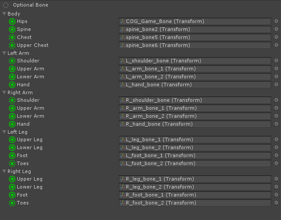Click the dashed Optional Bone legend icon

pos(6,5)
